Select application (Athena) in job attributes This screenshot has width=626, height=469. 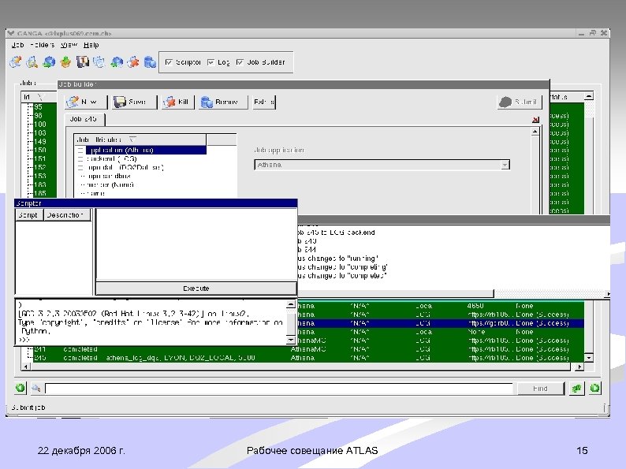146,150
